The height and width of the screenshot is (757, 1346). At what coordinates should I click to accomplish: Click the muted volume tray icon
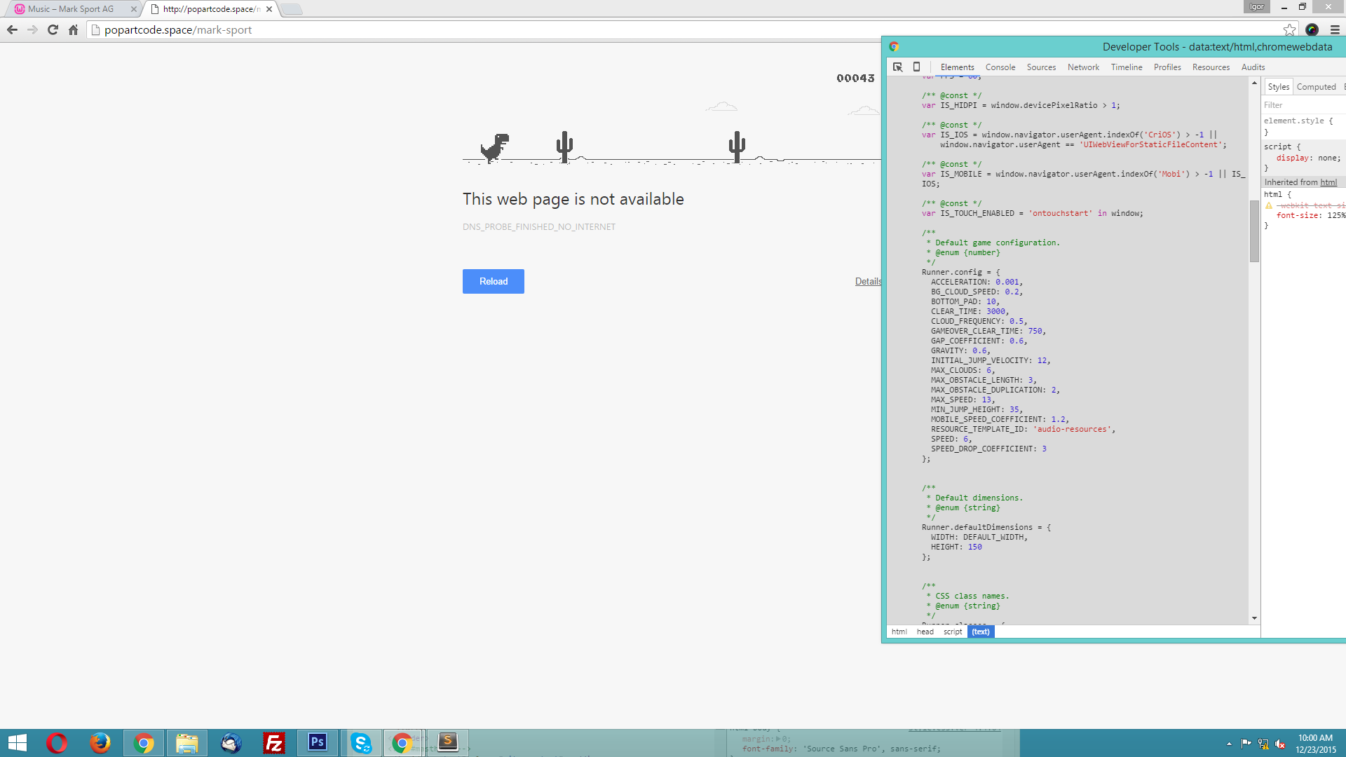pos(1280,744)
